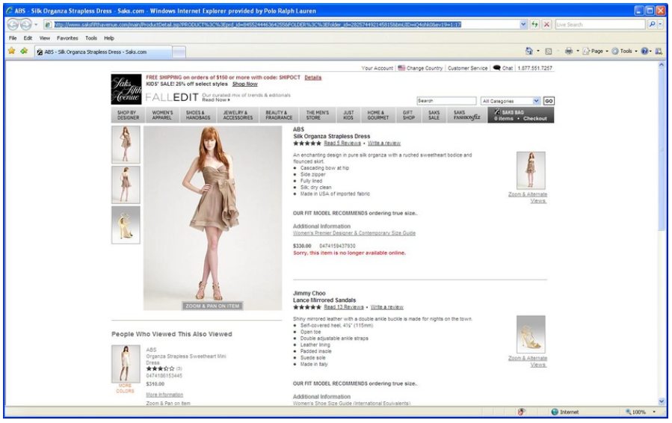Image resolution: width=672 pixels, height=423 pixels.
Task: Click the security shield status bar icon
Action: point(521,412)
